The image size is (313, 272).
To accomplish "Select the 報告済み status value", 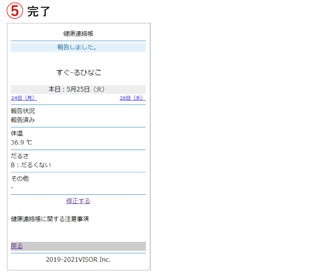I will click(x=23, y=120).
